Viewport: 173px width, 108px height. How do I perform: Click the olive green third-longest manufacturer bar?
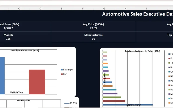coord(112,97)
